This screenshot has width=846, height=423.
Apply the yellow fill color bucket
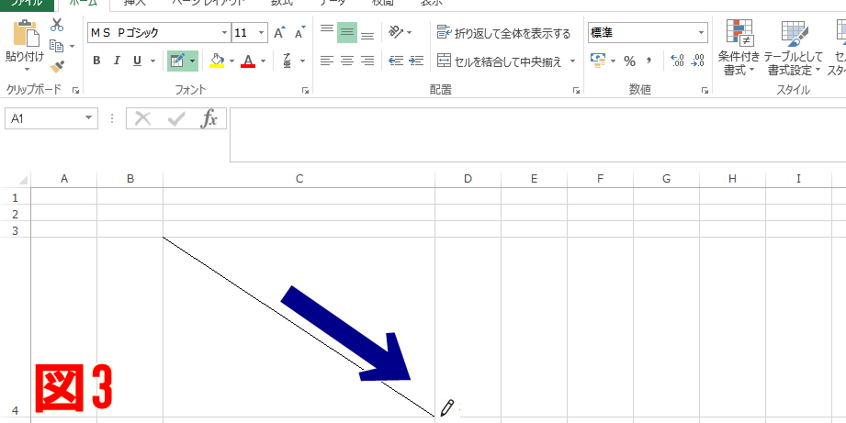(x=217, y=61)
